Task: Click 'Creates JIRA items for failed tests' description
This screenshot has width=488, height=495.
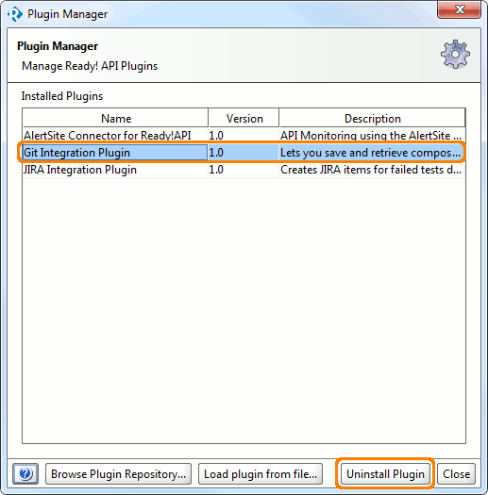Action: pyautogui.click(x=372, y=170)
